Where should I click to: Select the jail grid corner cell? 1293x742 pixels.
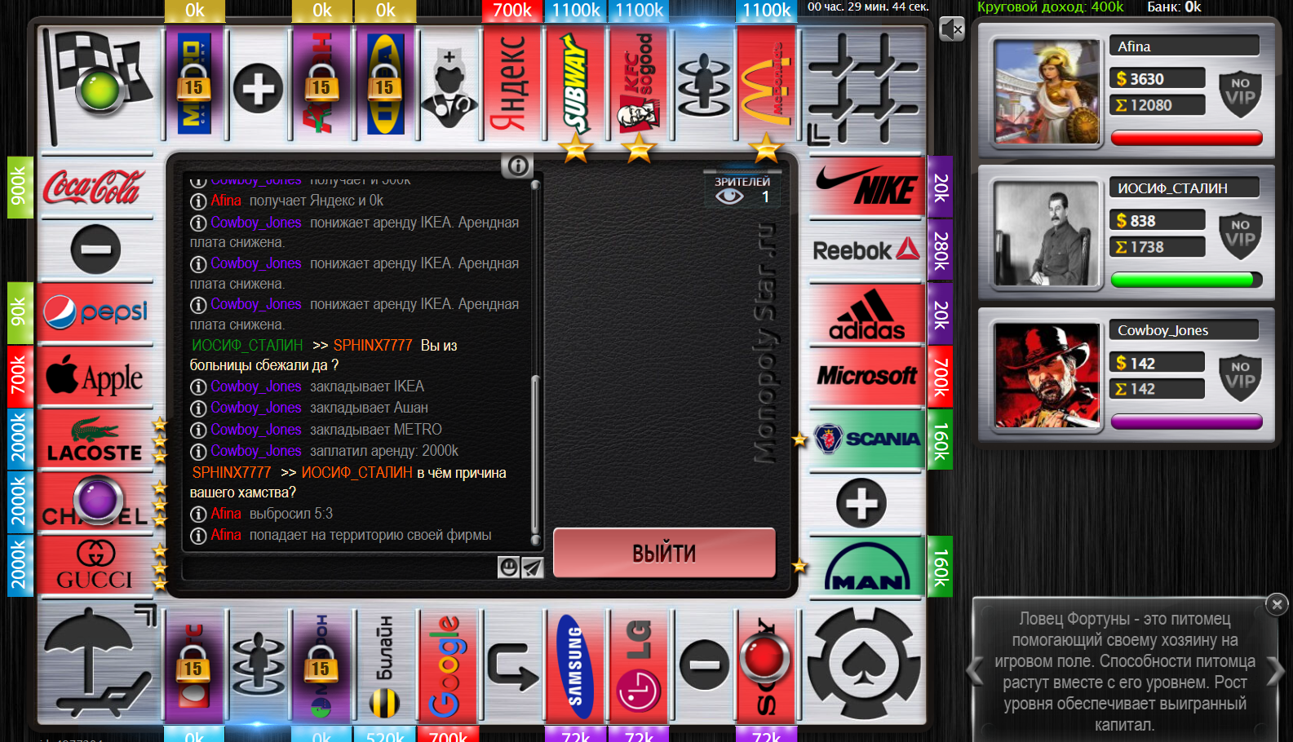click(x=864, y=87)
